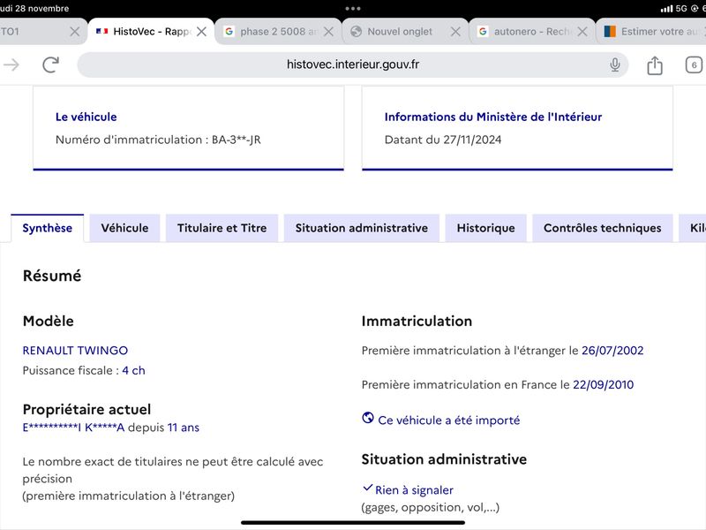
Task: Open the Situation administrative tab
Action: (362, 228)
